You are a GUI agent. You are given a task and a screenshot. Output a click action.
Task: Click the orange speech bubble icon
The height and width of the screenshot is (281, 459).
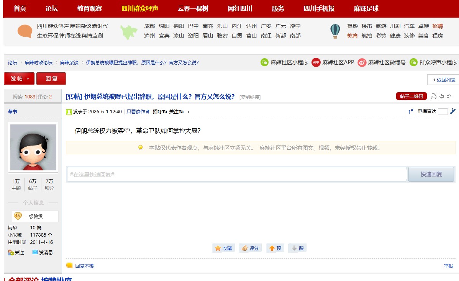pyautogui.click(x=25, y=31)
